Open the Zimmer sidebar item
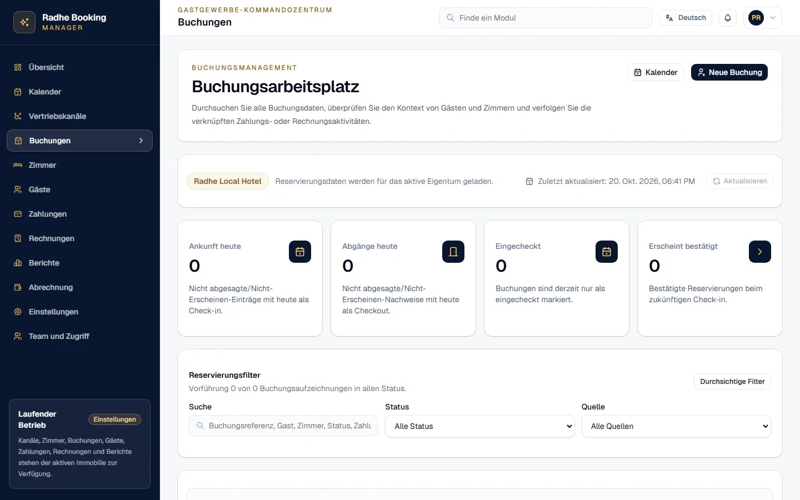The image size is (800, 500). (79, 165)
